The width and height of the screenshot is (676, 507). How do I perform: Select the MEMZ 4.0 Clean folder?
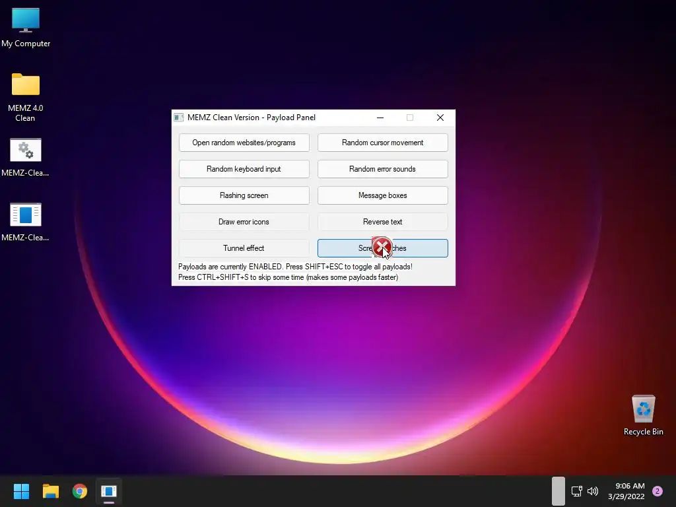26,97
